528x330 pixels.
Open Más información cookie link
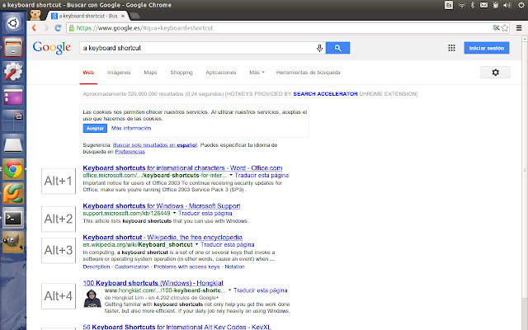coord(131,129)
